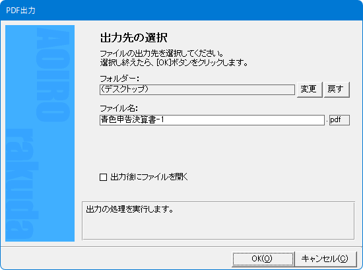
Task: Click the ファイルの出力先を選択してください instruction line
Action: coord(162,53)
